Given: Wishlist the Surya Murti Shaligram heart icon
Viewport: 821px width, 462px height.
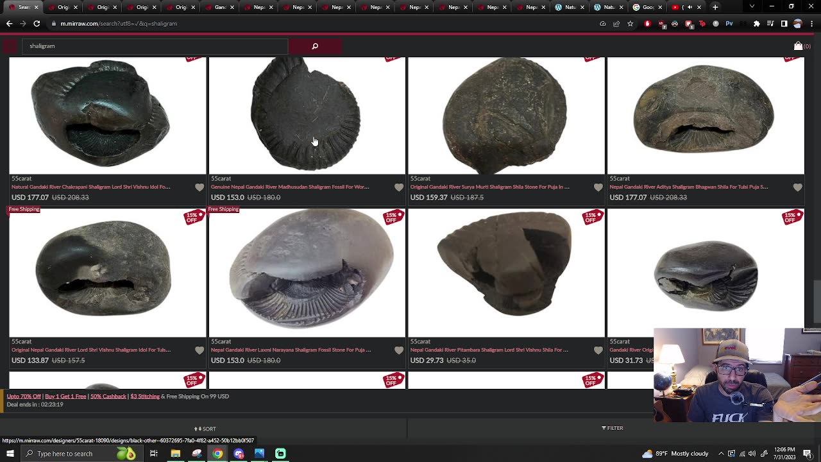Looking at the screenshot, I should [598, 187].
